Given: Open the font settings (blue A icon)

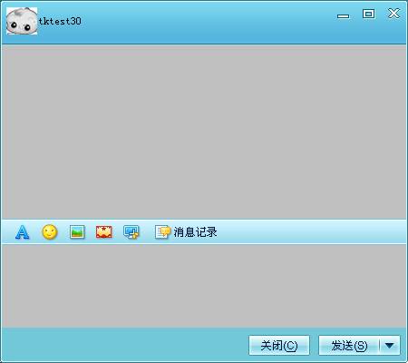Looking at the screenshot, I should pos(23,232).
